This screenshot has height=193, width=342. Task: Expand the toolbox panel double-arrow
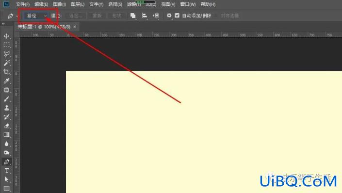pos(3,24)
